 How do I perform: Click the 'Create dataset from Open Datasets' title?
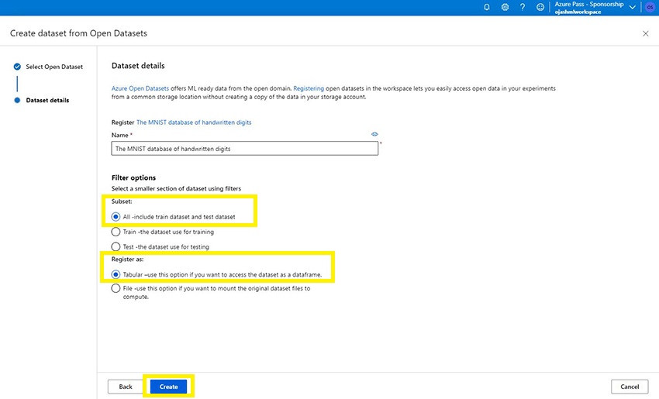point(78,33)
